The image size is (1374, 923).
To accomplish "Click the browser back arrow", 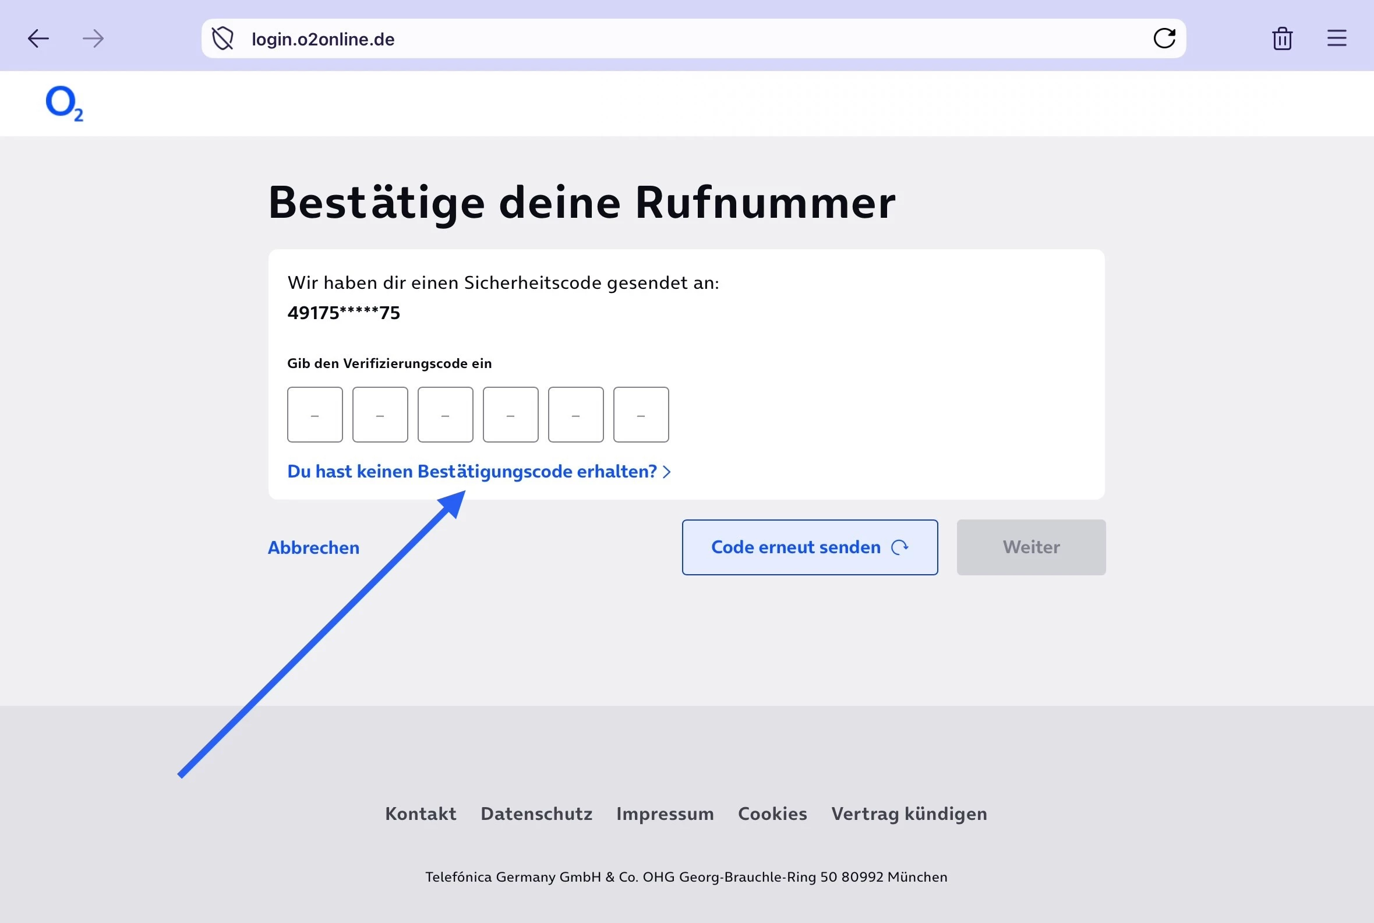I will (38, 39).
